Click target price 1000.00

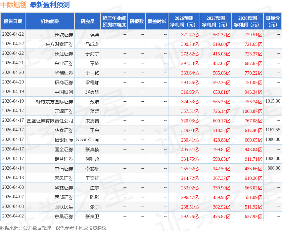pyautogui.click(x=273, y=158)
